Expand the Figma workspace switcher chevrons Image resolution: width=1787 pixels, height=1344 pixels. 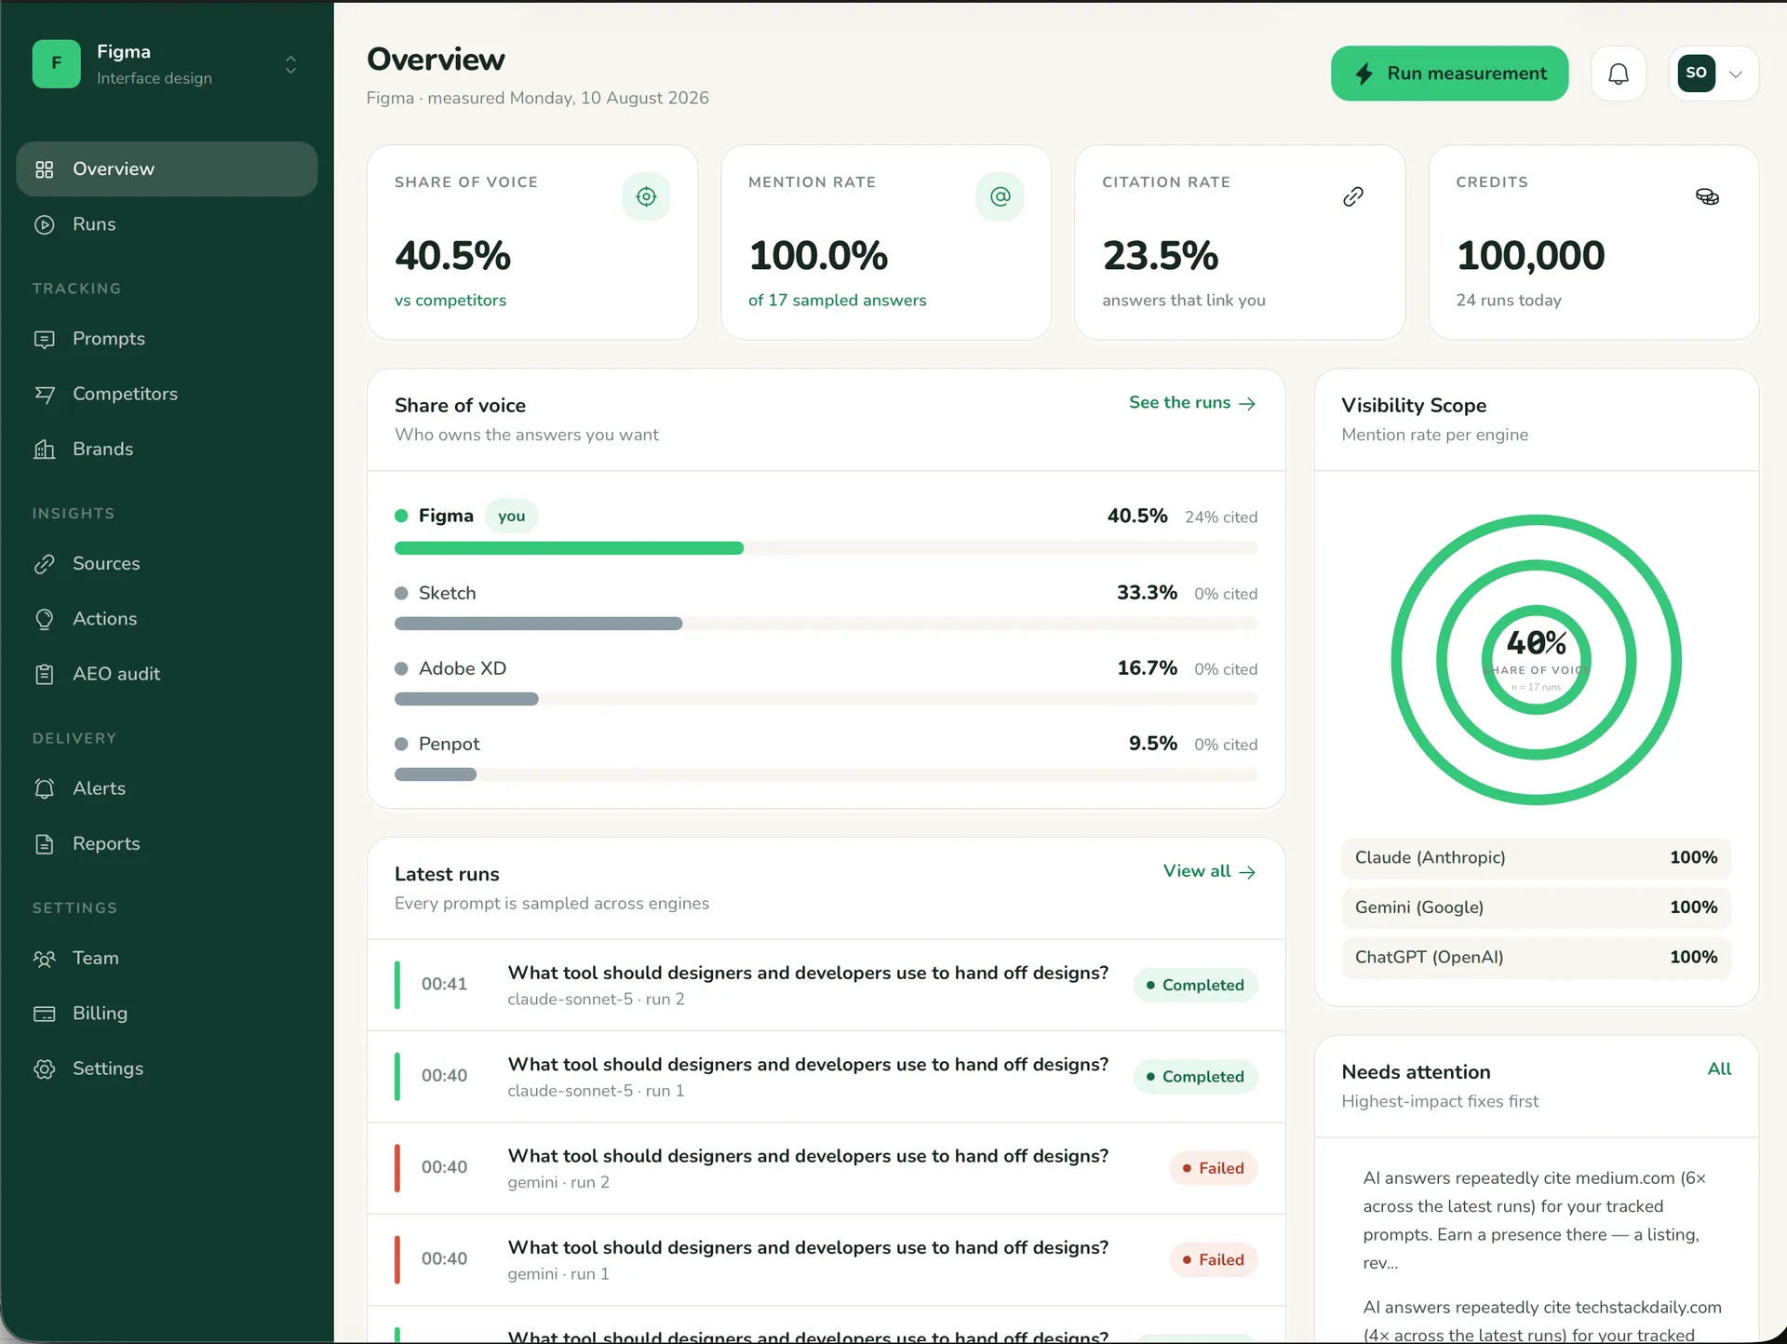290,64
